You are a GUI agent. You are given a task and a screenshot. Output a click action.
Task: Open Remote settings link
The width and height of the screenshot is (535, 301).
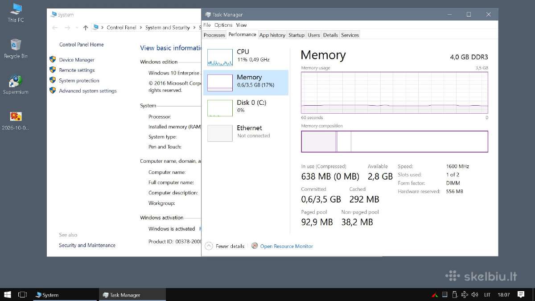[77, 70]
